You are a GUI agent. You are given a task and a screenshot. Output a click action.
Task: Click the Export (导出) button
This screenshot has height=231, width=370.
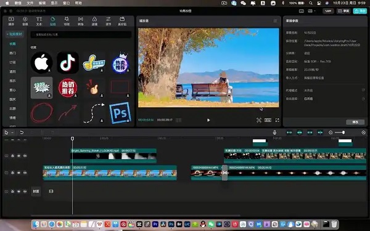click(360, 11)
